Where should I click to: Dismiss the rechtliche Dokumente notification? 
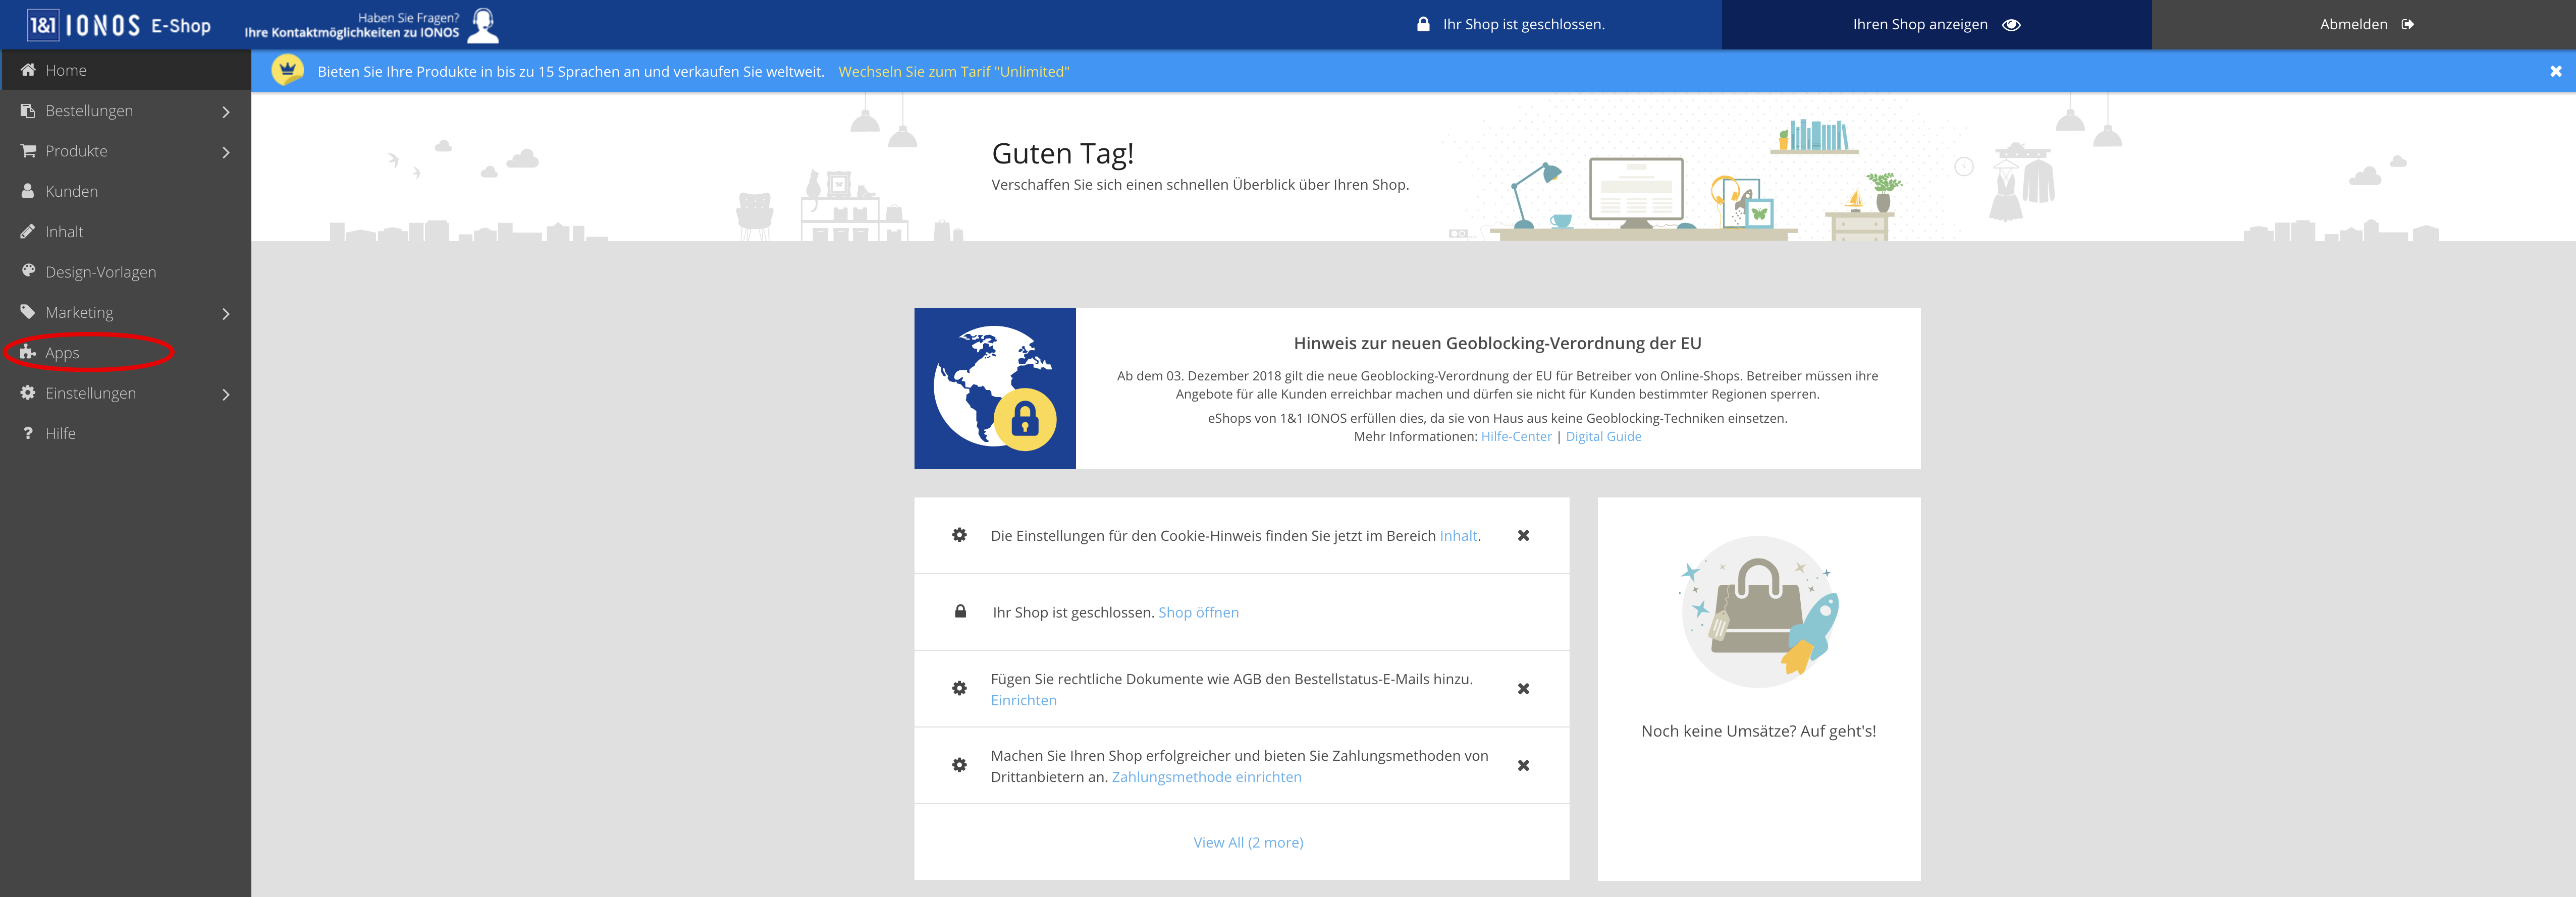pyautogui.click(x=1523, y=688)
